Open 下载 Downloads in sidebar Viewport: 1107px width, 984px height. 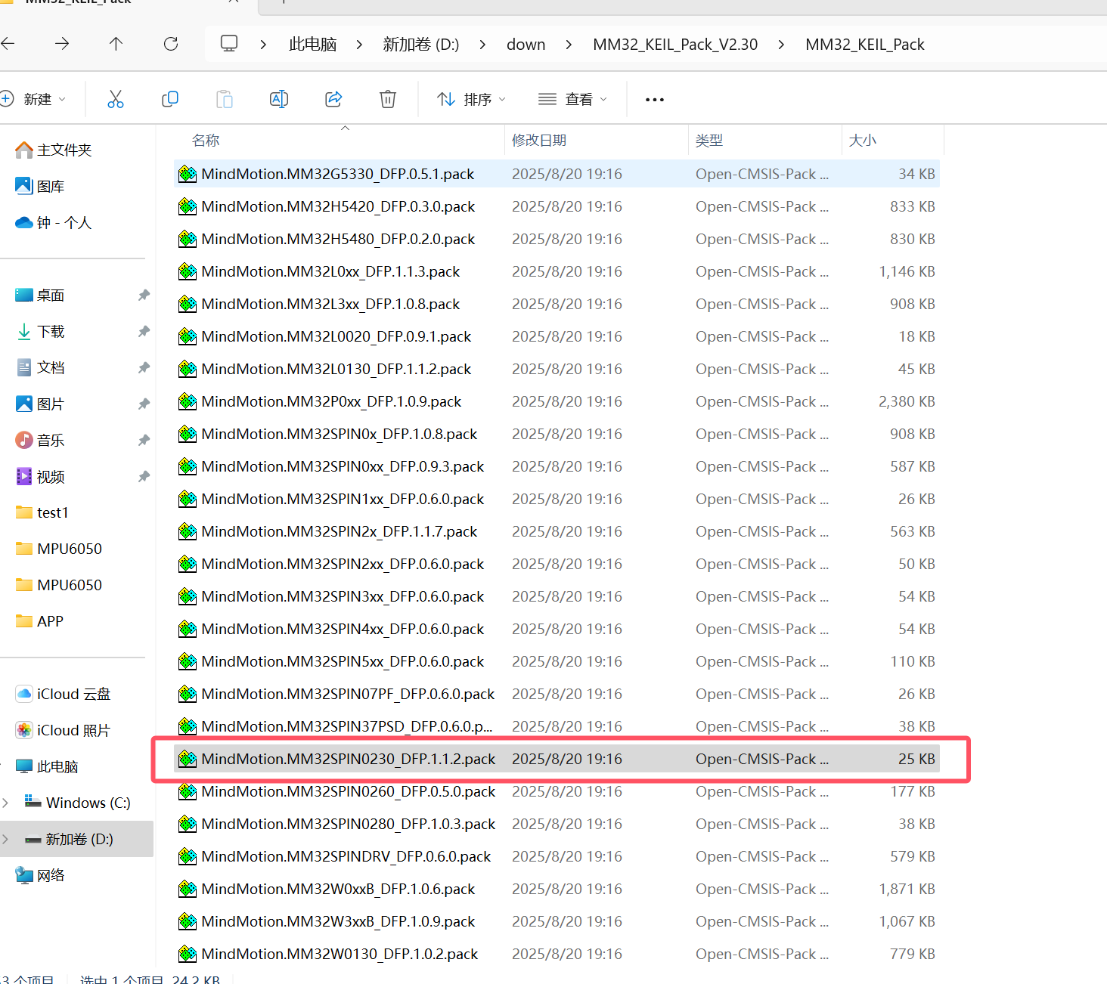point(51,332)
